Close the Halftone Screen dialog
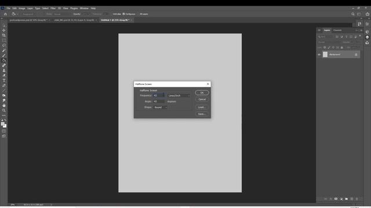This screenshot has width=371, height=208. 208,84
